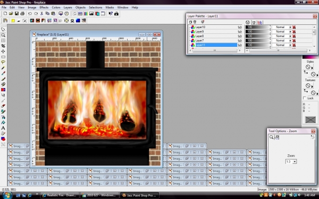Image resolution: width=319 pixels, height=199 pixels.
Task: Enable the Lock checkbox in color palette
Action: click(x=305, y=98)
